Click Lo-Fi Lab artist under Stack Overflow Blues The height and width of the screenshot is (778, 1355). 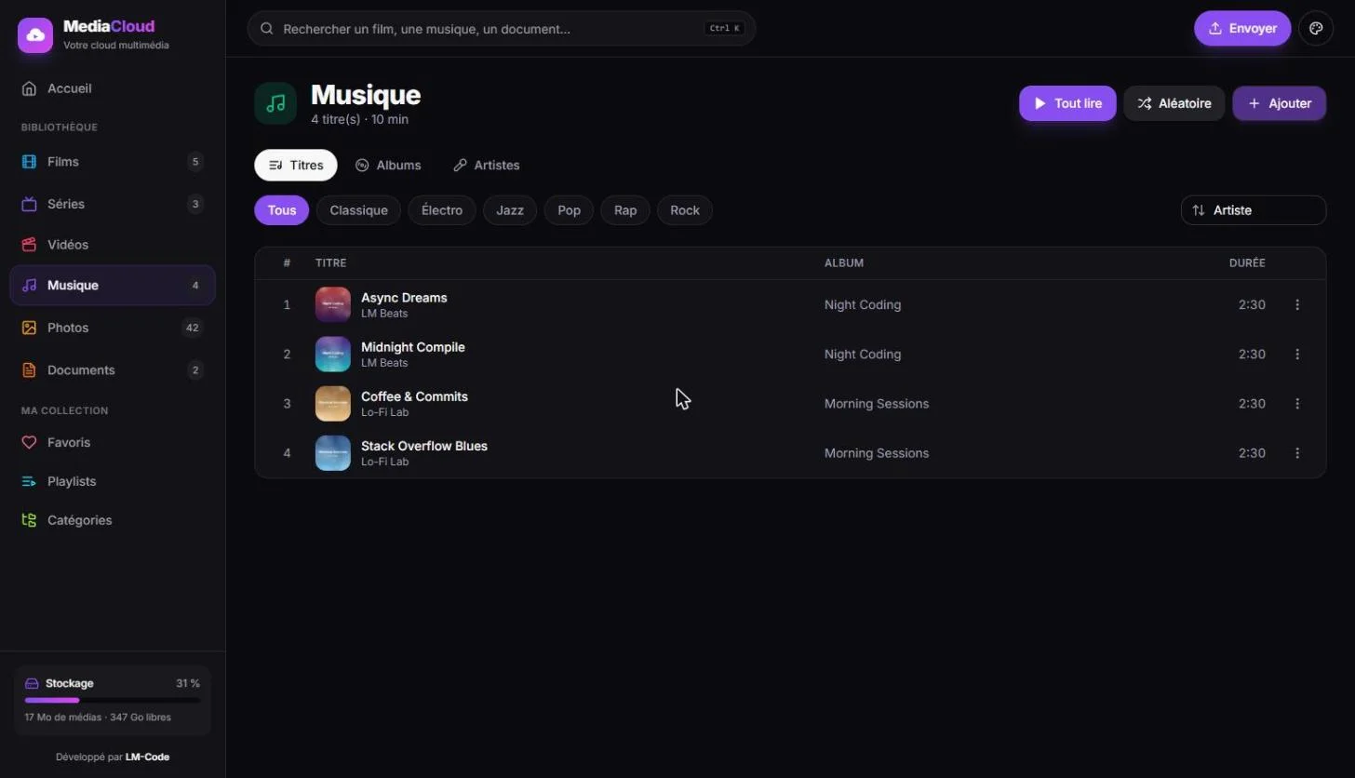(384, 462)
